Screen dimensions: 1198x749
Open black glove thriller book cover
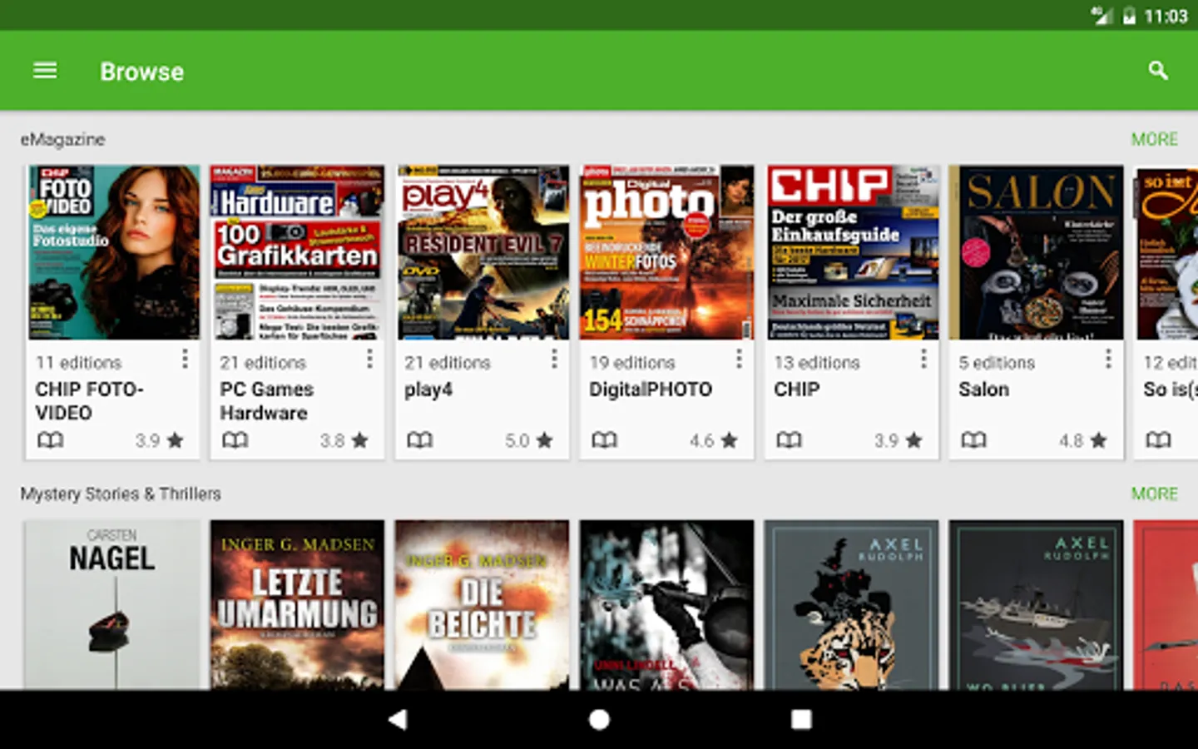tap(667, 605)
